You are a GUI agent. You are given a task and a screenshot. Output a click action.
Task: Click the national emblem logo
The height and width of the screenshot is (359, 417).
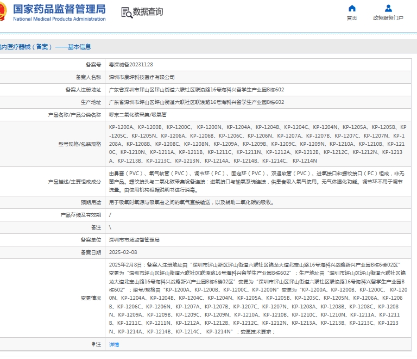pos(3,11)
